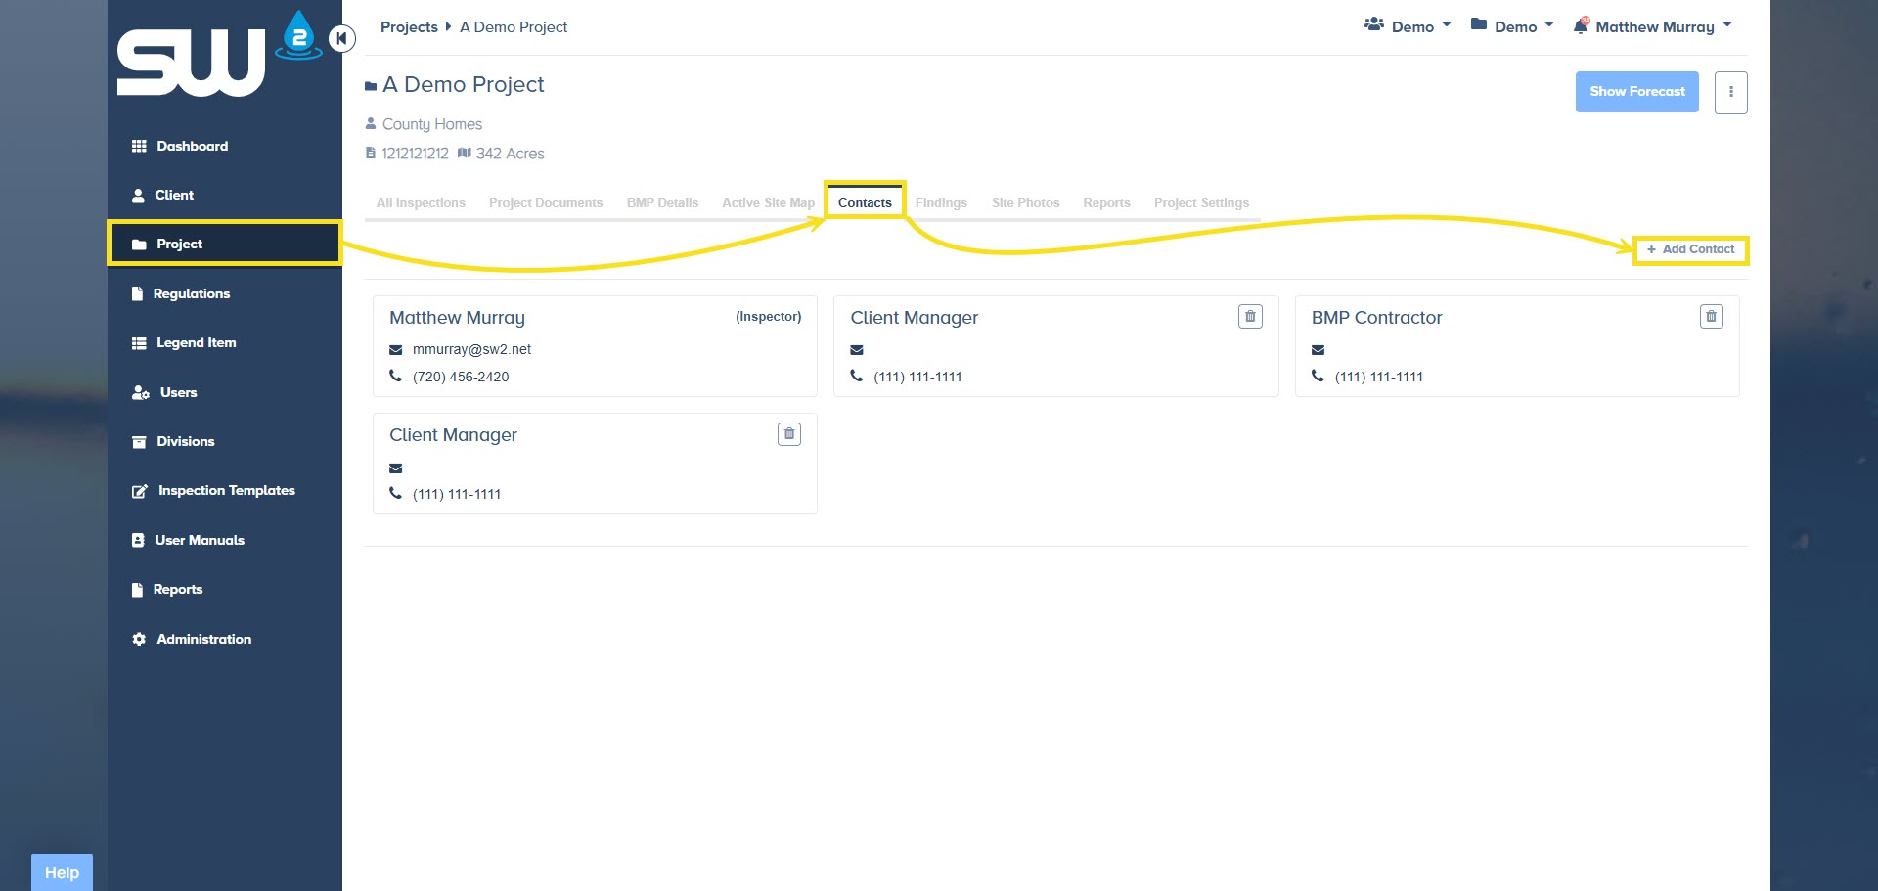The image size is (1878, 891).
Task: Open the Active Site Map tab
Action: (768, 202)
